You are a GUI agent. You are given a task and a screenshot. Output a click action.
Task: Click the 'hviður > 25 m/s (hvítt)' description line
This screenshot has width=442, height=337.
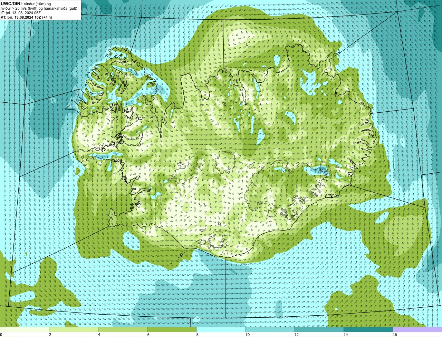[39, 8]
